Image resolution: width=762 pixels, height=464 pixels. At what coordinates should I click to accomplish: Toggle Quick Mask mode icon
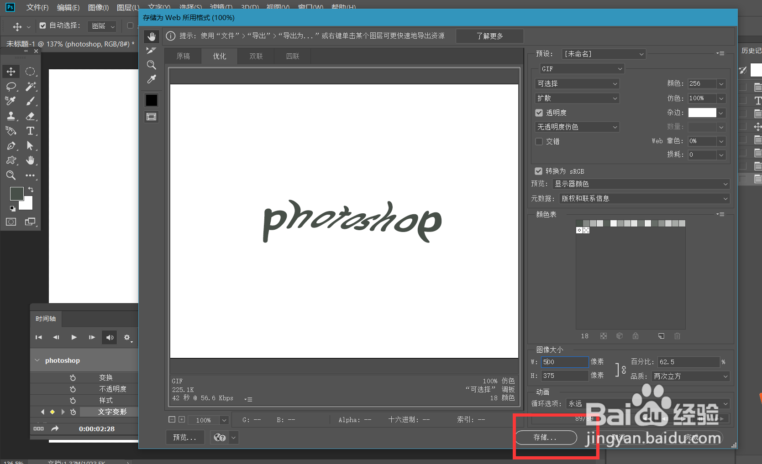point(11,222)
